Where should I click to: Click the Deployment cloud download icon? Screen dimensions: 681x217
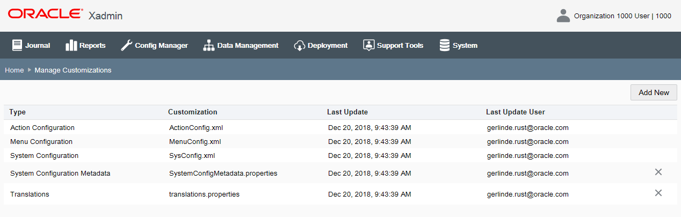[300, 45]
